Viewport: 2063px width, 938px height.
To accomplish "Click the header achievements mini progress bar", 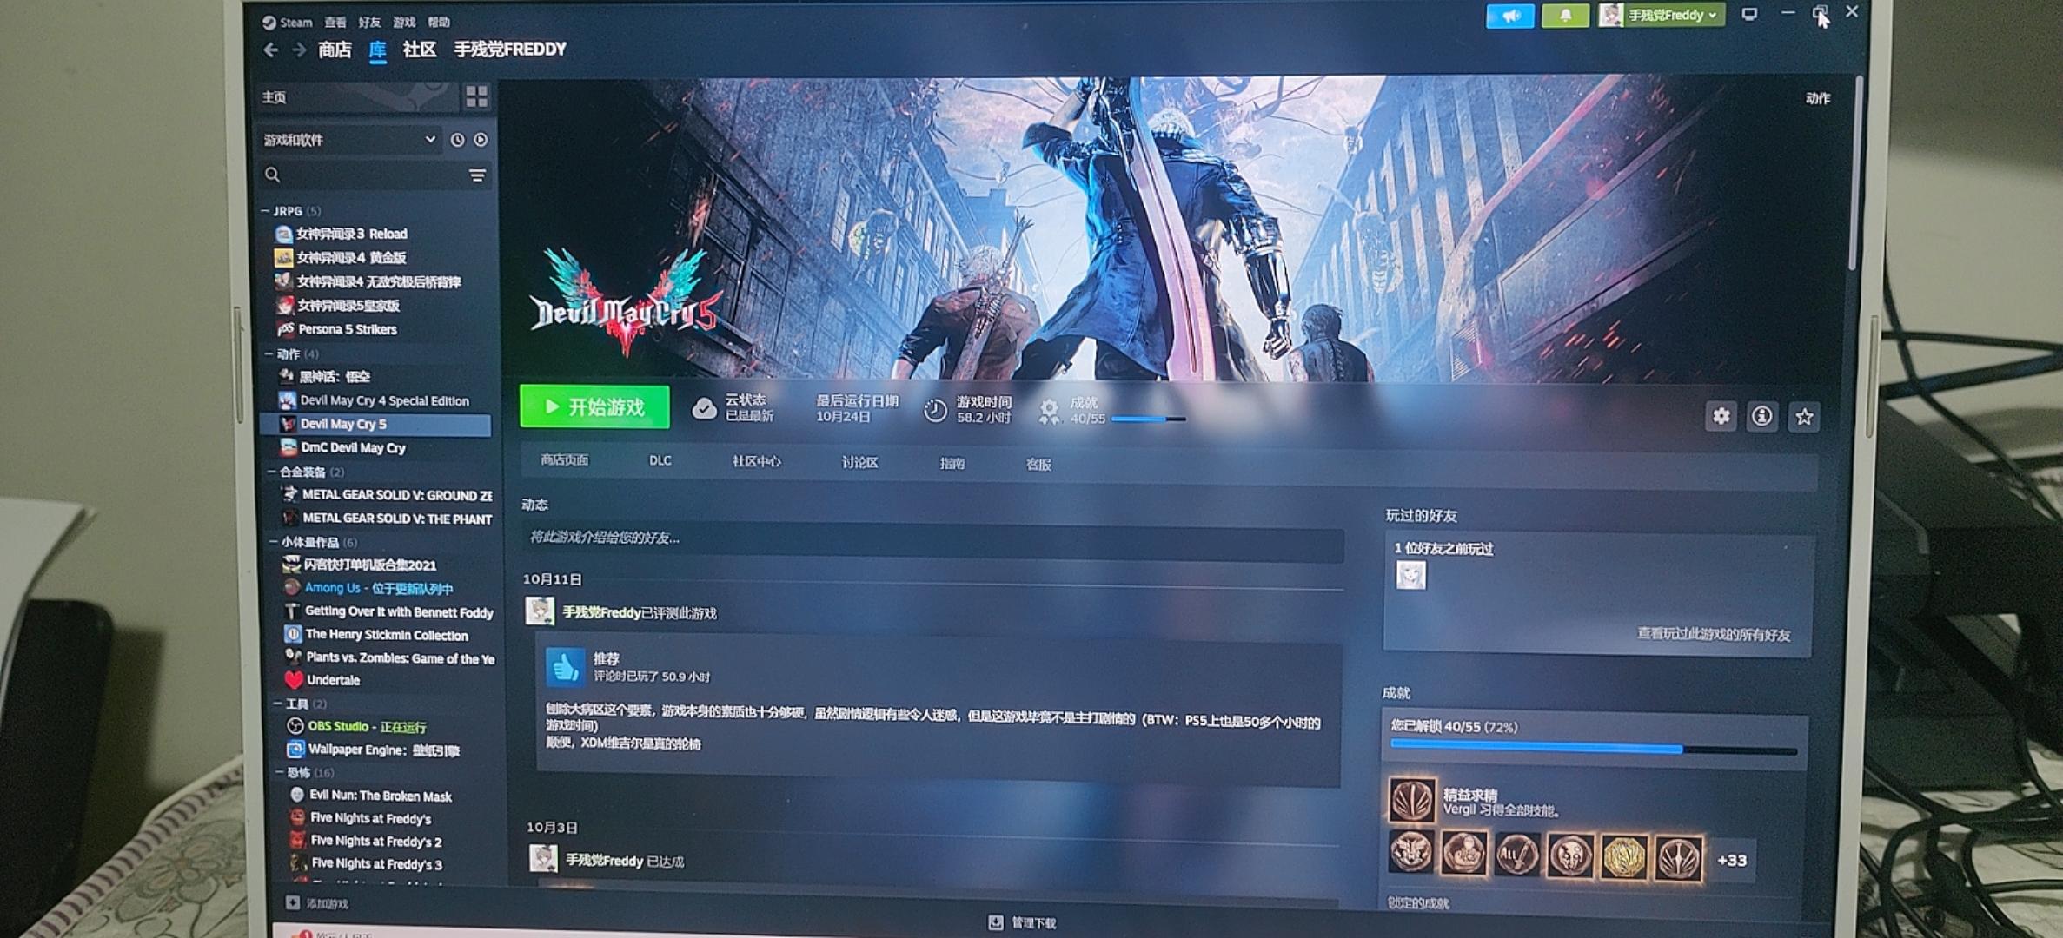I will tap(1148, 419).
